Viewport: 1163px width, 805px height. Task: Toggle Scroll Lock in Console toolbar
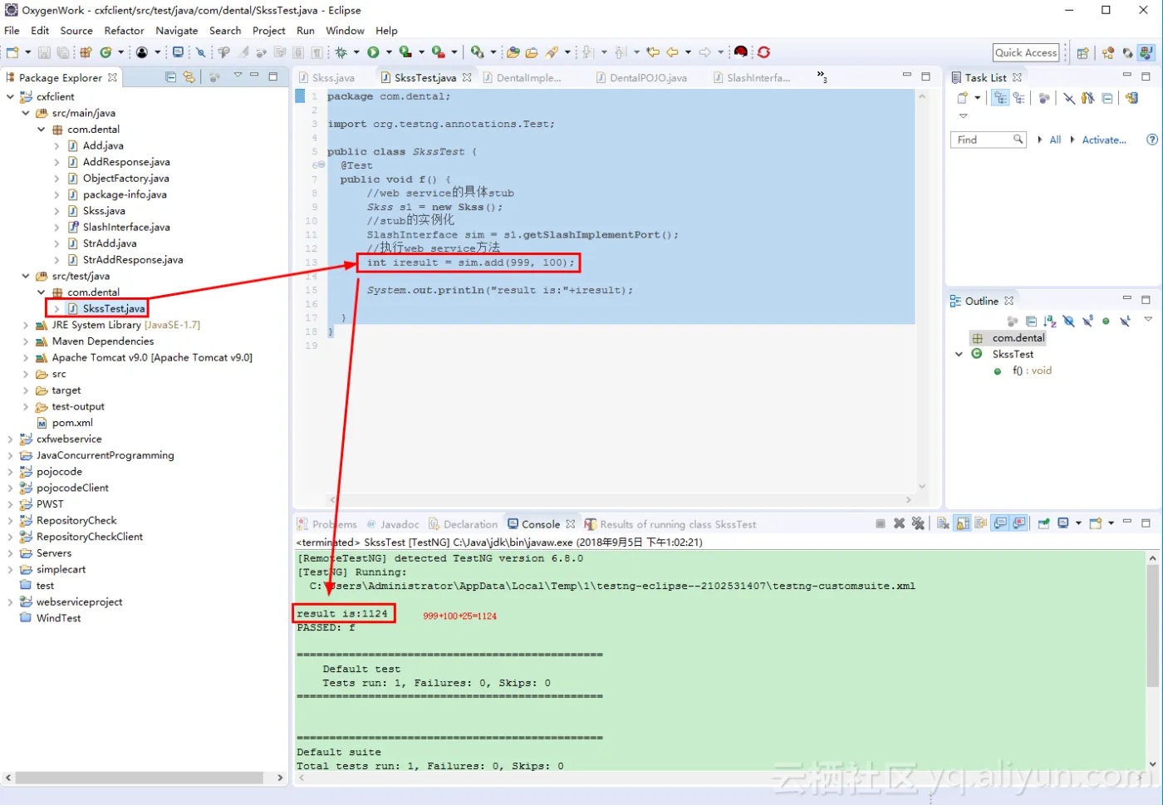click(962, 523)
